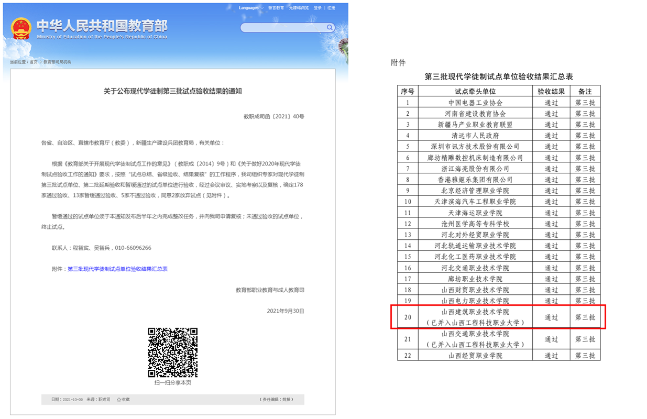Click the 序号 column header
The width and height of the screenshot is (647, 419).
click(x=408, y=91)
